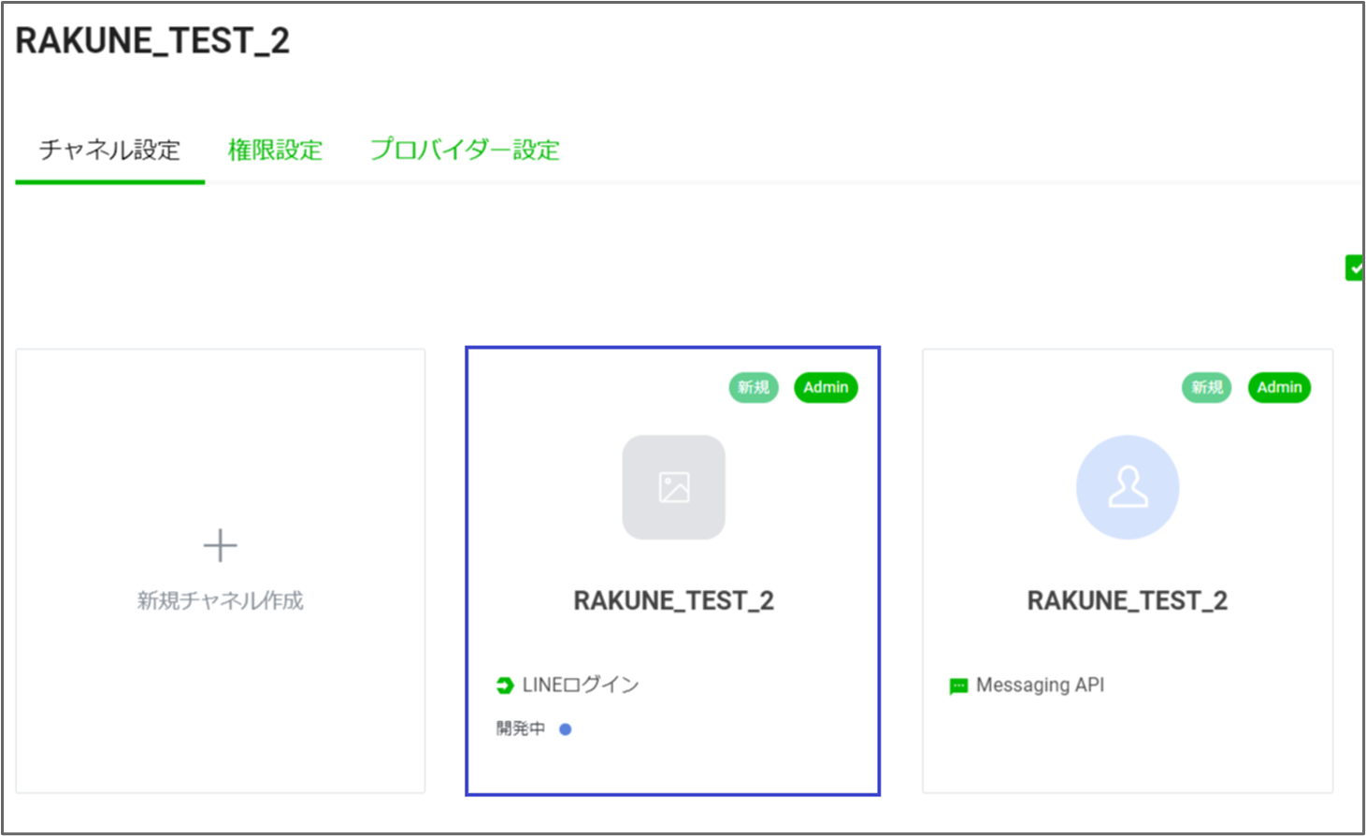This screenshot has width=1366, height=836.
Task: Select 新規チャネル作成 label
Action: click(221, 600)
